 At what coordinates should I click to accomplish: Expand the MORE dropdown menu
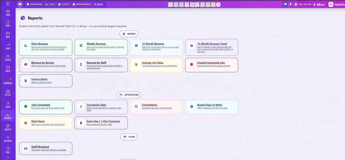pyautogui.click(x=99, y=4)
